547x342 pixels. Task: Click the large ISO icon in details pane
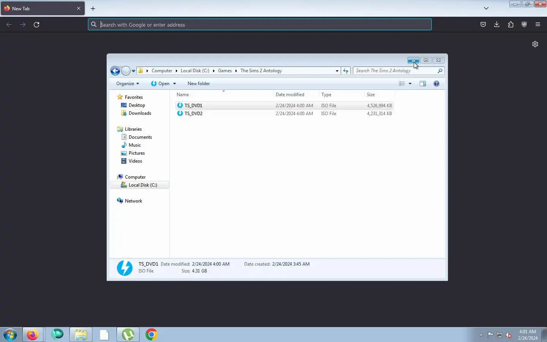click(125, 268)
